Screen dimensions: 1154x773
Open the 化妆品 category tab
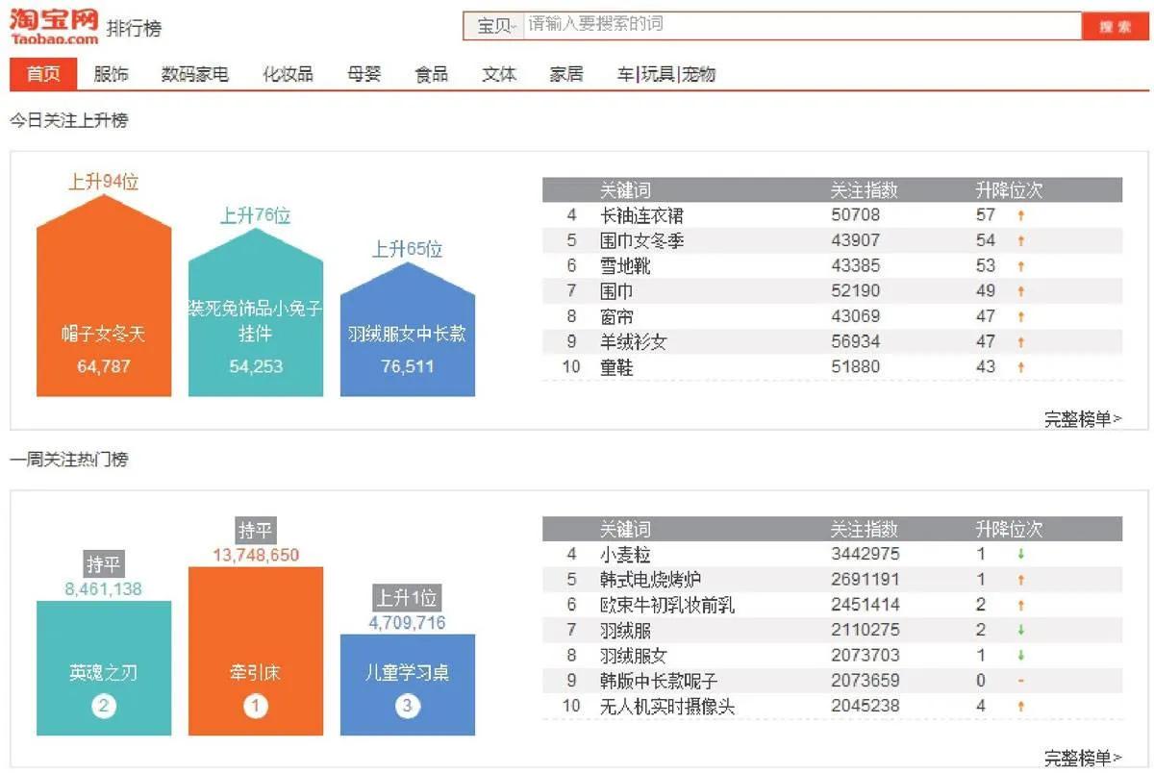(x=288, y=73)
